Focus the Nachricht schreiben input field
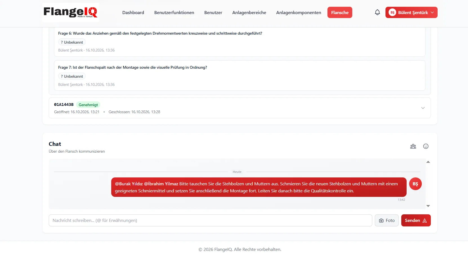 (210, 221)
